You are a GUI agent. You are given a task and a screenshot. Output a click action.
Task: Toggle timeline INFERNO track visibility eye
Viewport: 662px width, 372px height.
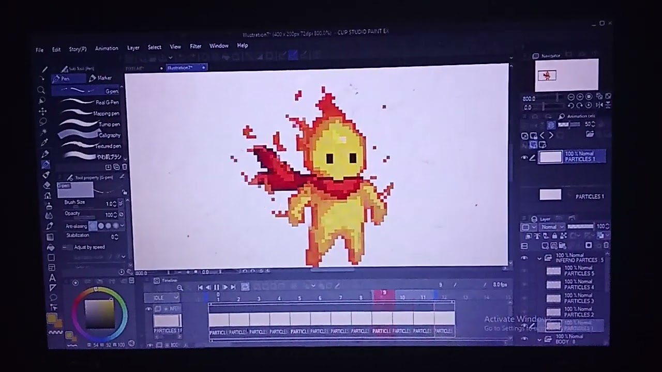(x=148, y=308)
